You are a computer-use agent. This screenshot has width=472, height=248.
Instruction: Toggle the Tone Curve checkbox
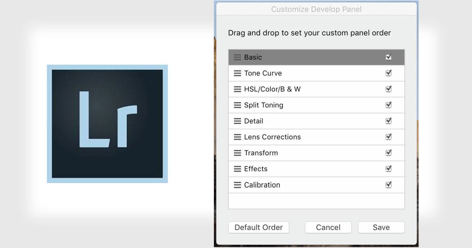tap(388, 73)
